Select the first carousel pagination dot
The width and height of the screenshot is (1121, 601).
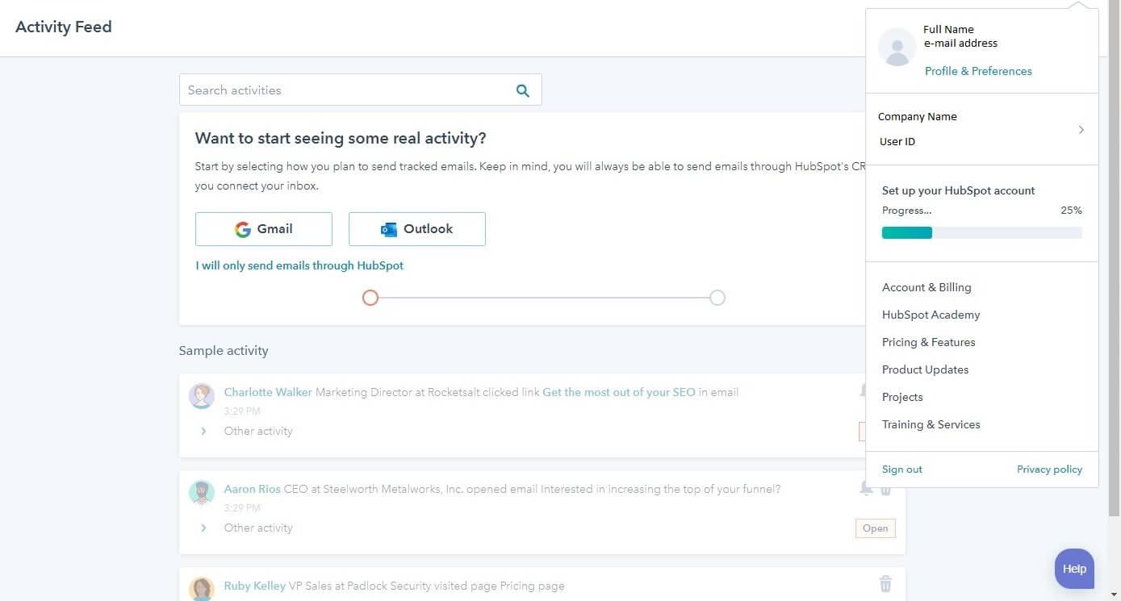370,298
